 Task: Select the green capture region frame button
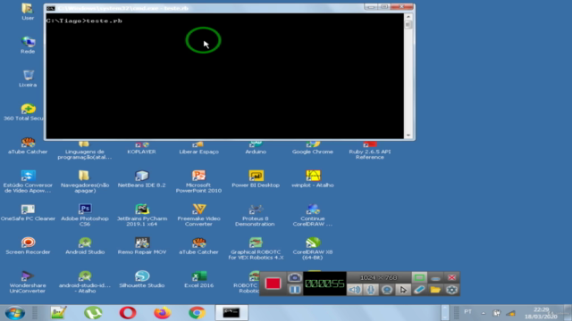[419, 277]
